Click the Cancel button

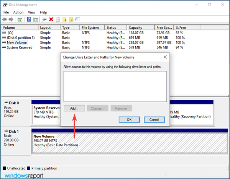click(x=154, y=120)
